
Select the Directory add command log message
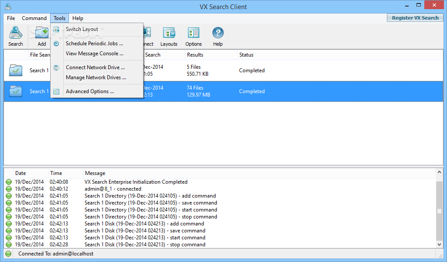click(x=150, y=196)
